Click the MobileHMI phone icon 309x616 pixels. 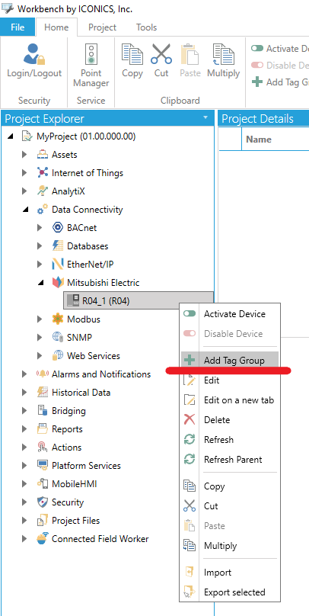click(x=43, y=484)
